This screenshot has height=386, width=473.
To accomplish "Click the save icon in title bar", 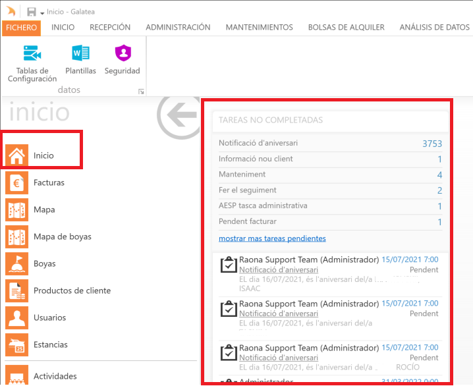I will [31, 12].
